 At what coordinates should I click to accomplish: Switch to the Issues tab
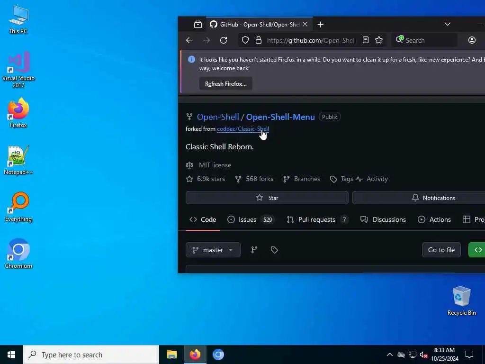click(251, 219)
